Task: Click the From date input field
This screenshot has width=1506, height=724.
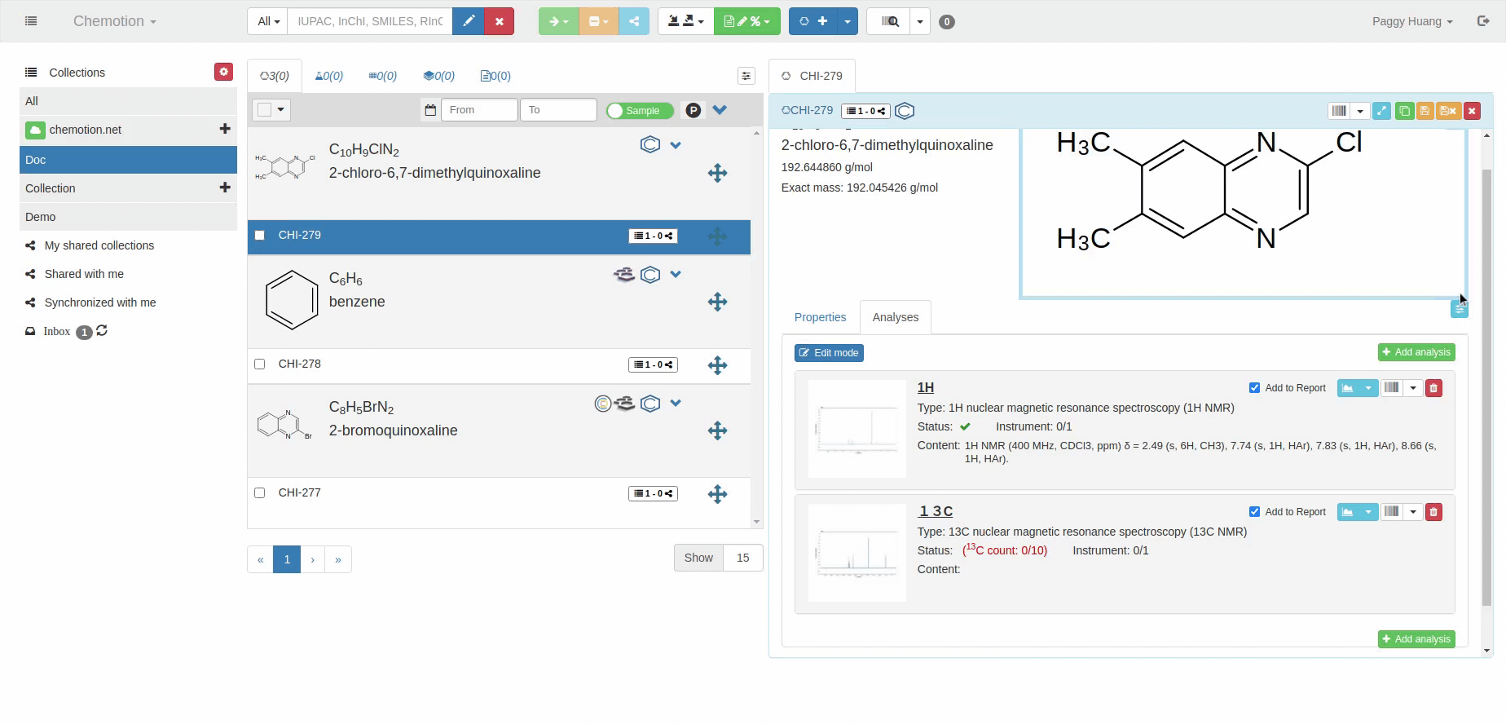Action: click(x=478, y=110)
